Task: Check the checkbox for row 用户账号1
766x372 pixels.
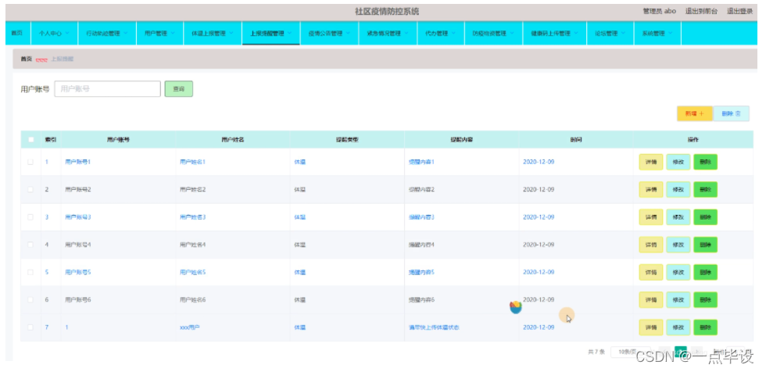Action: click(30, 162)
